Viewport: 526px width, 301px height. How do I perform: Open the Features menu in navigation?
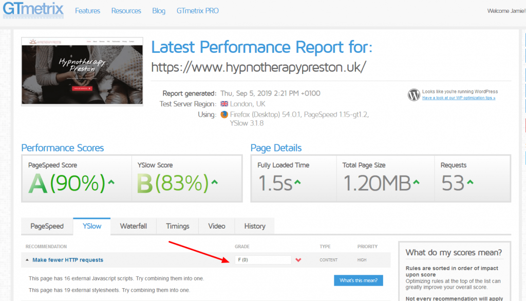point(88,11)
